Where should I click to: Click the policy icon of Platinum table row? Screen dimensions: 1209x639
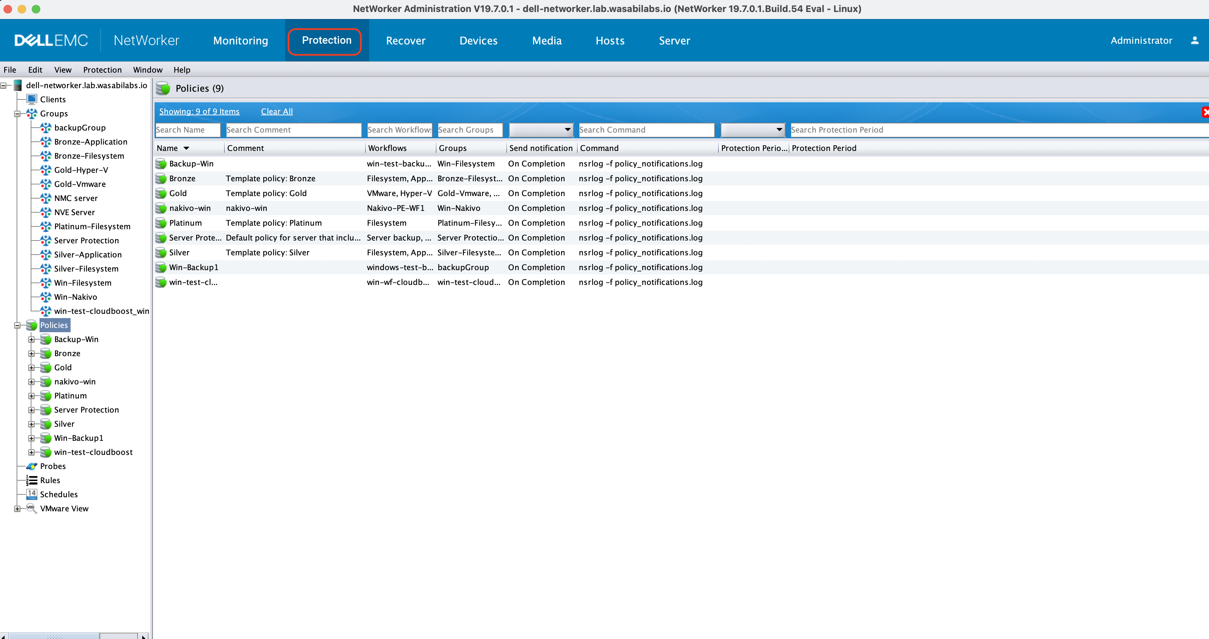[x=161, y=223]
